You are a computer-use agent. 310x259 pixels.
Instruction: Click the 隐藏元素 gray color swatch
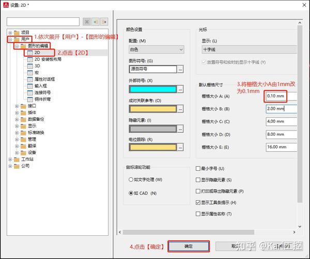point(153,129)
